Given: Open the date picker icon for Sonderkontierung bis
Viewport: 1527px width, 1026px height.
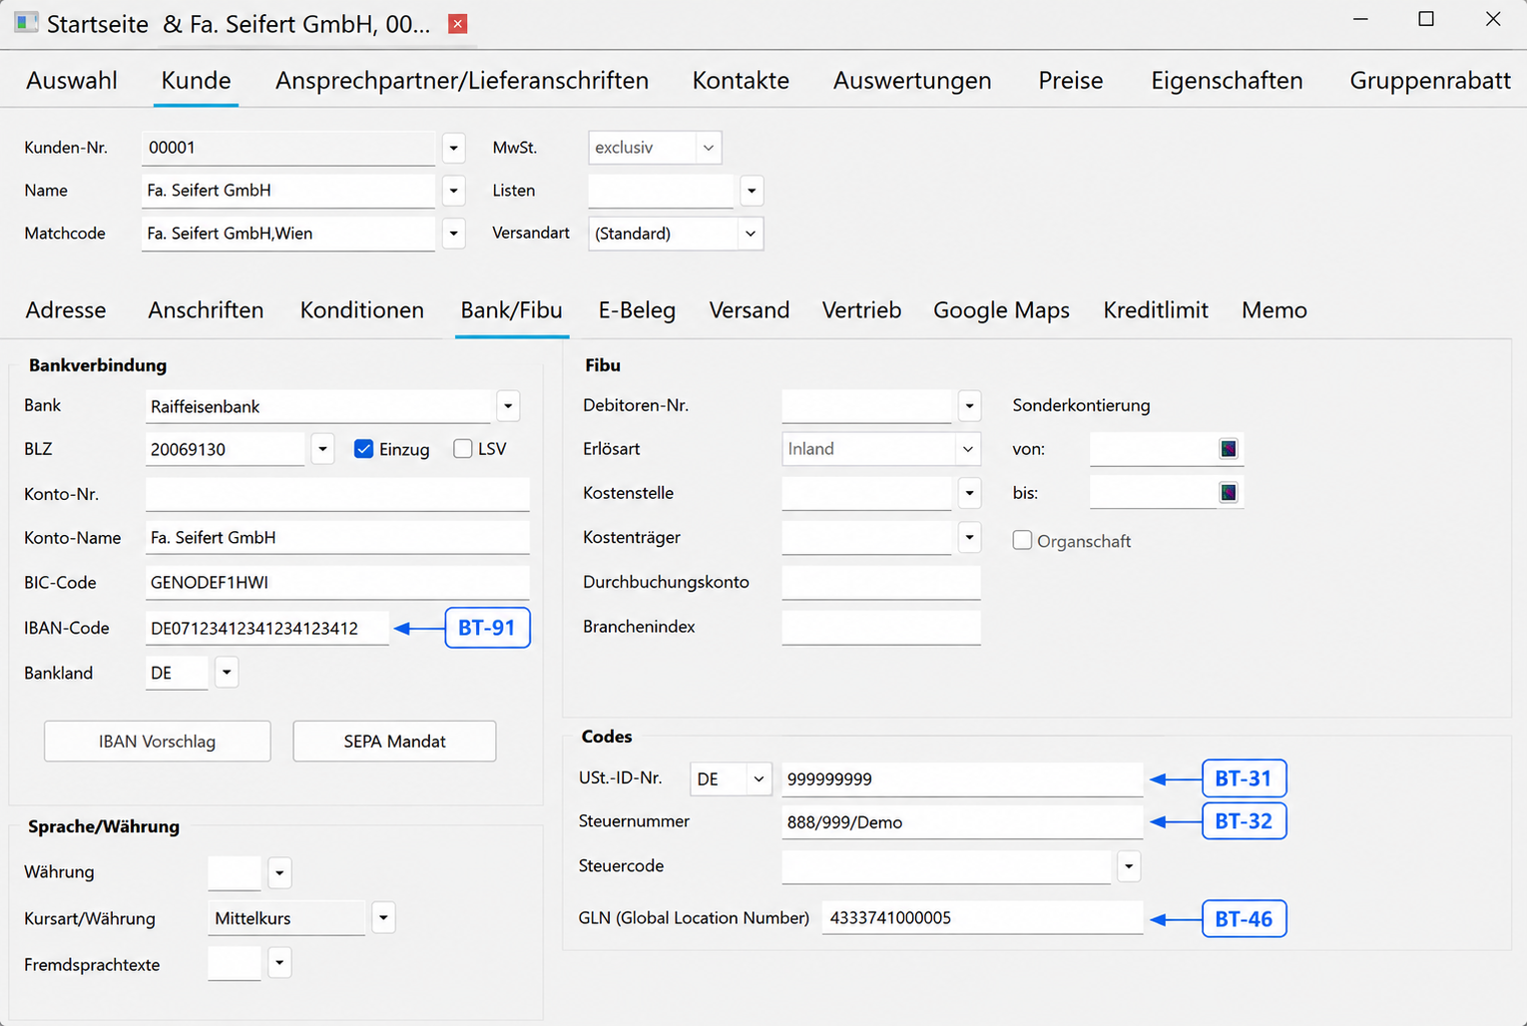Looking at the screenshot, I should (1229, 493).
